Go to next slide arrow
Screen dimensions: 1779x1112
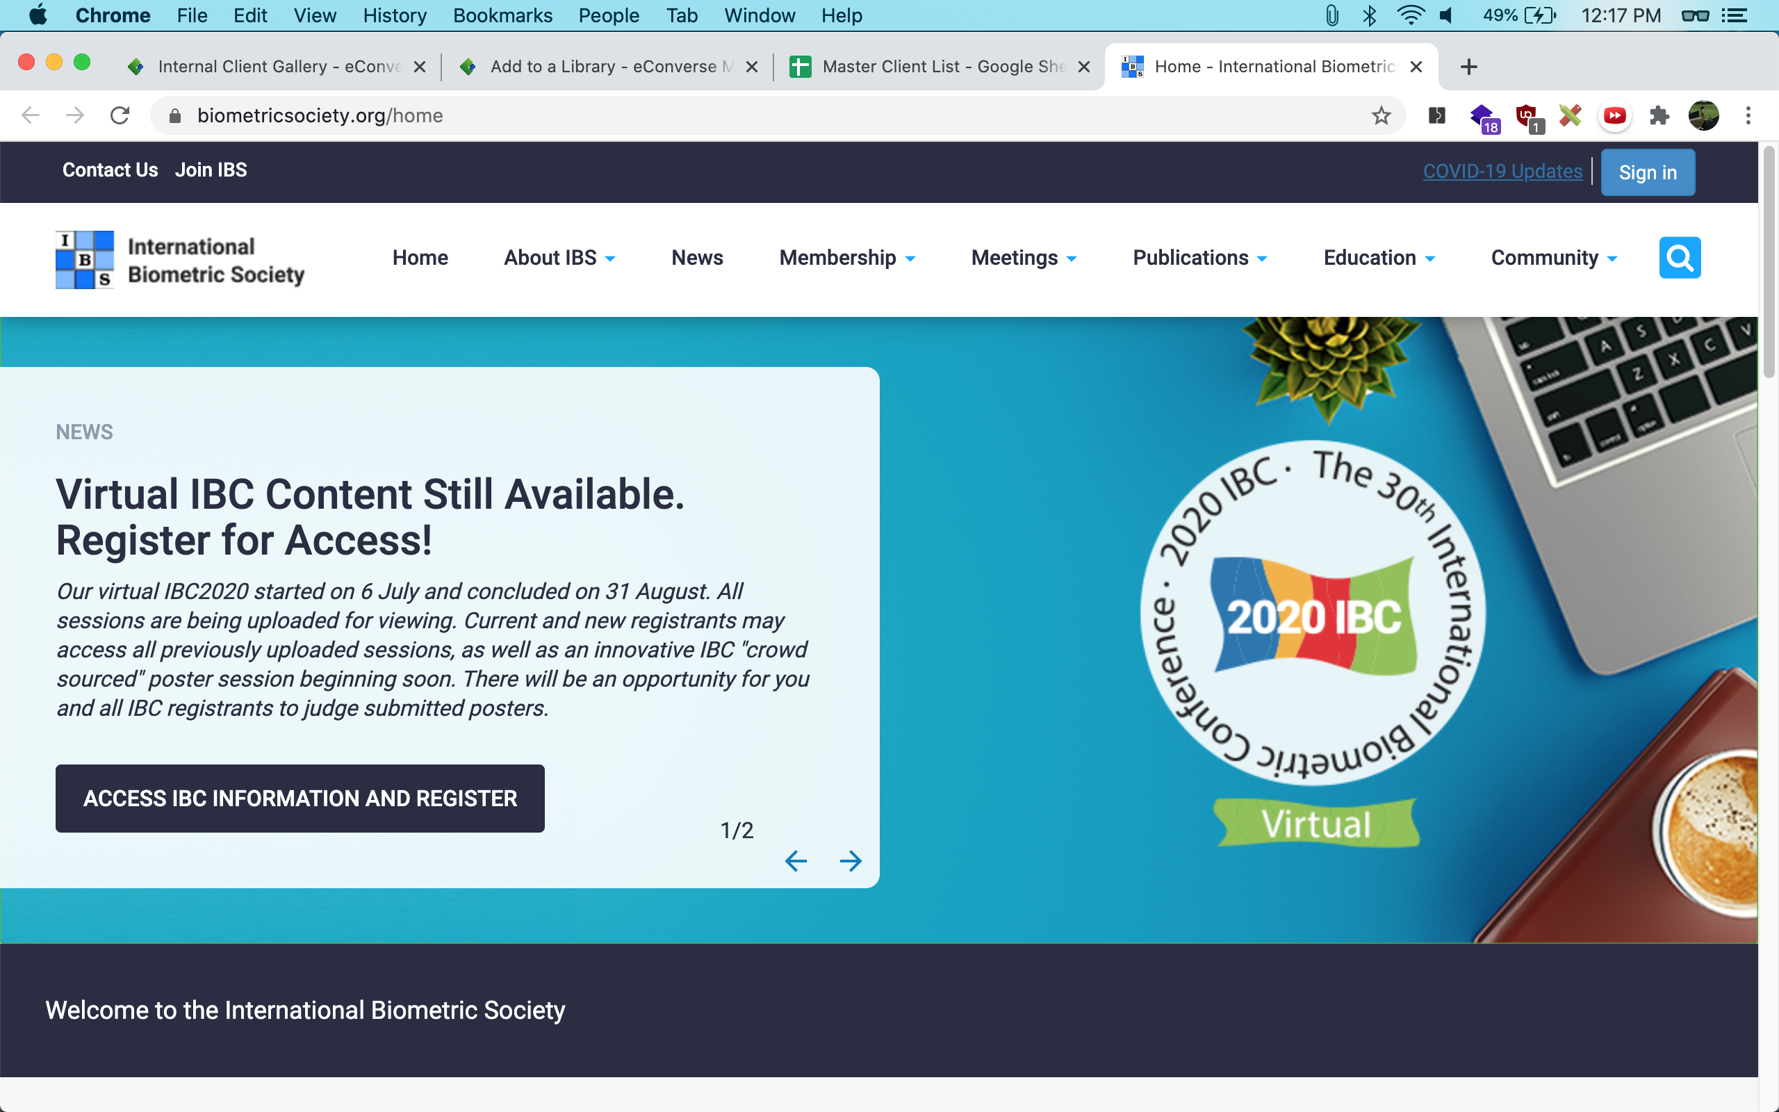tap(851, 860)
